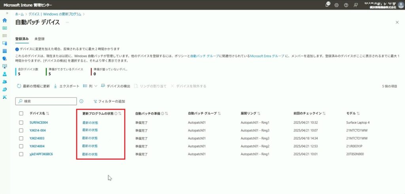Viewport: 405px width, 194px height.
Task: Open the Microsoft Entra グループ link
Action: click(x=267, y=56)
